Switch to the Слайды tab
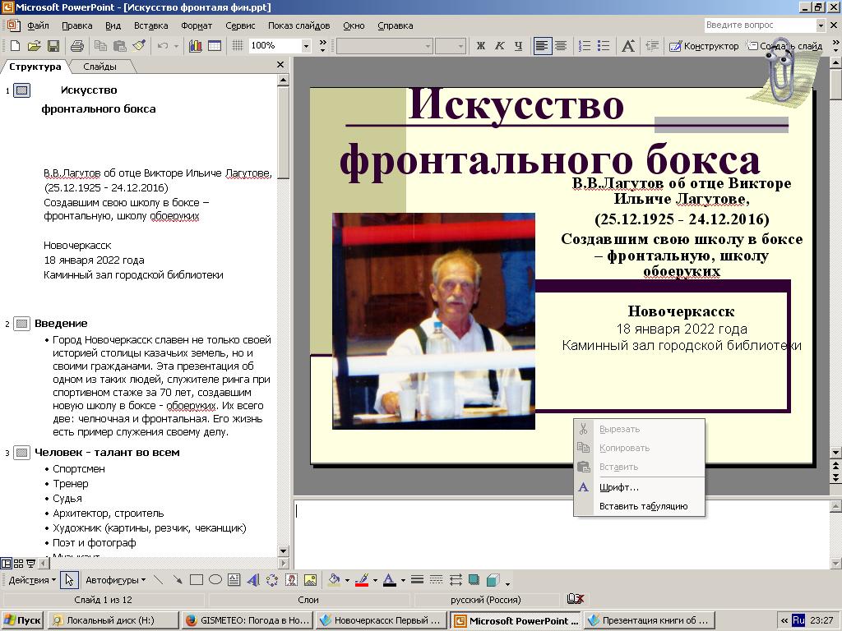Screen dimensions: 842x631 click(x=99, y=67)
